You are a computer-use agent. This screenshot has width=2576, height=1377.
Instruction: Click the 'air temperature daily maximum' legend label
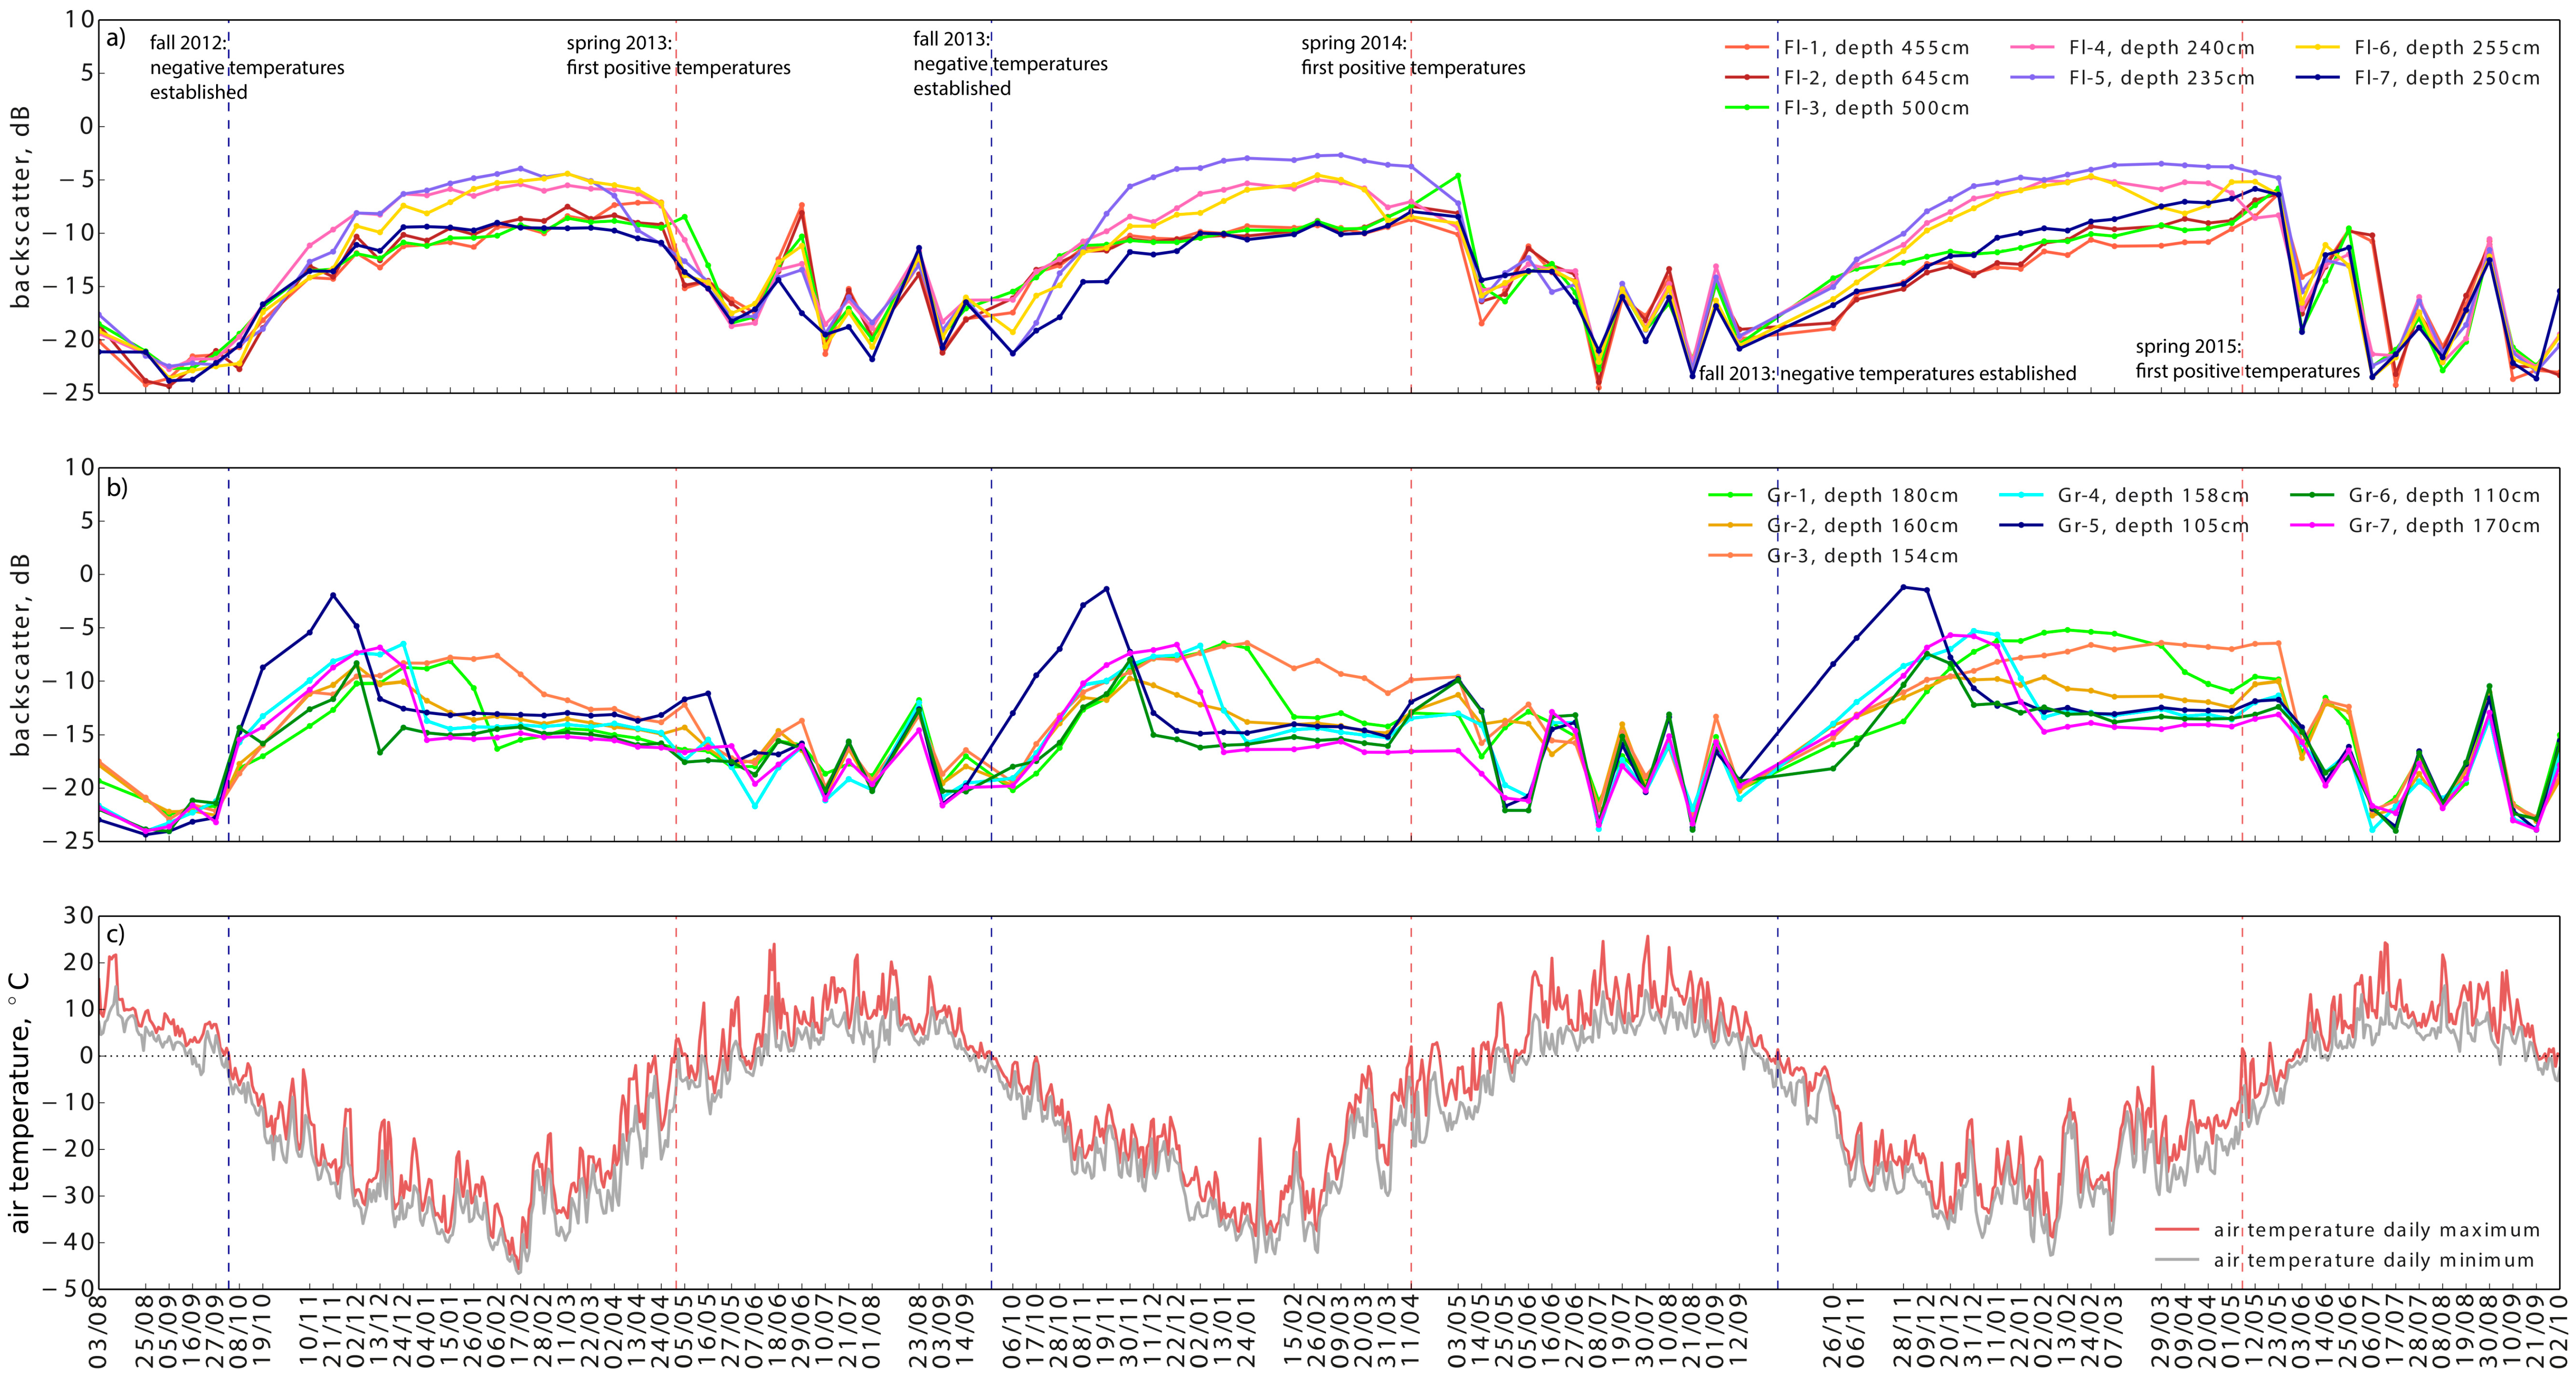coord(2376,1229)
